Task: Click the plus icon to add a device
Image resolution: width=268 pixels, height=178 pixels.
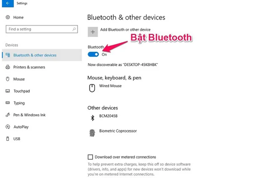Action: pos(92,32)
